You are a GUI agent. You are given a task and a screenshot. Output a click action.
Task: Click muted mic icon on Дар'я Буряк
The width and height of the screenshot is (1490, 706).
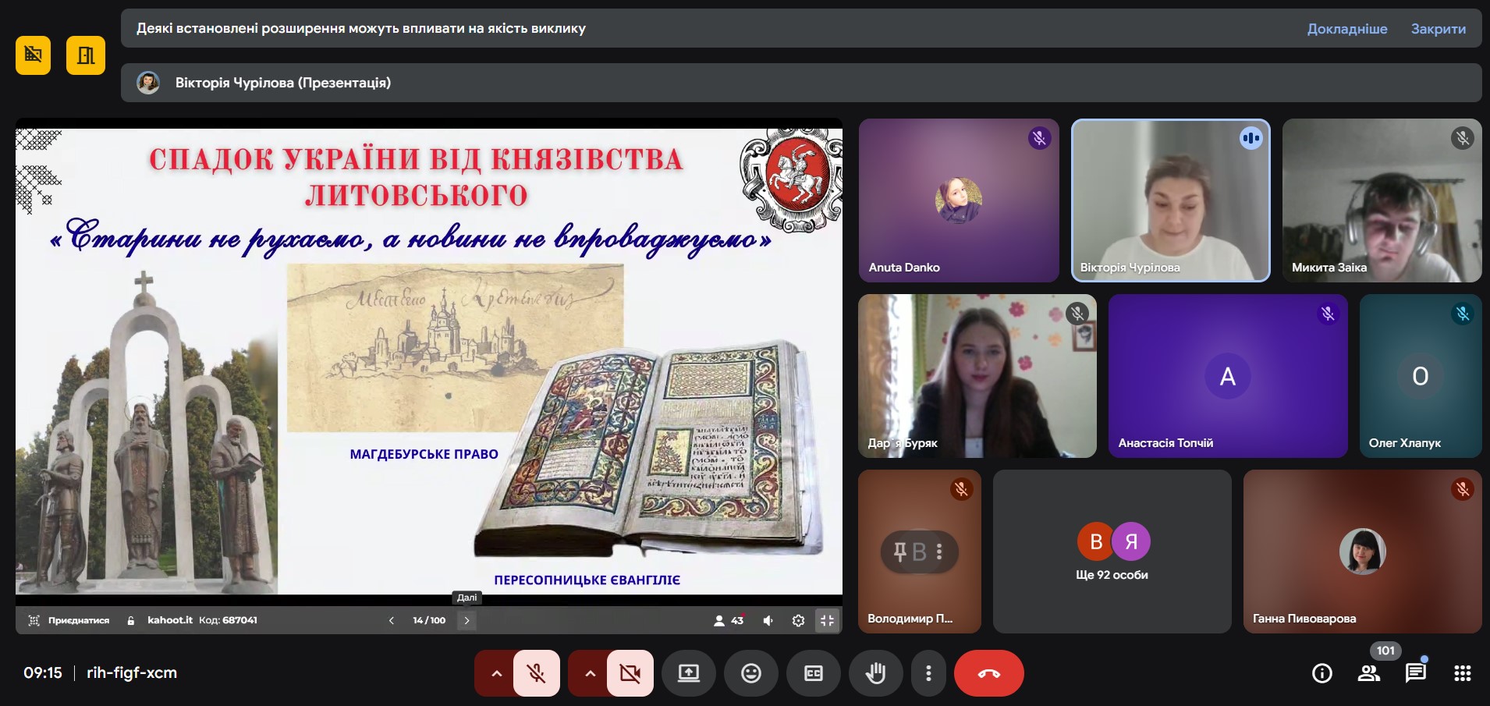[1077, 314]
